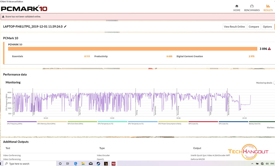275x166 pixels.
Task: Open File Explorer from taskbar
Action: (83, 164)
